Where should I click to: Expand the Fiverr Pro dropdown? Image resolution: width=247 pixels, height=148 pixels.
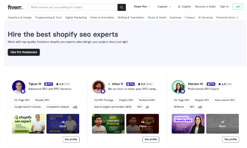coord(142,7)
